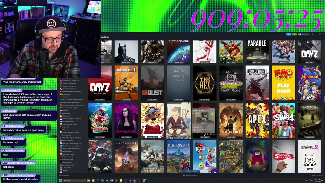
Task: Open the Granny Simulator tile
Action: 178,121
